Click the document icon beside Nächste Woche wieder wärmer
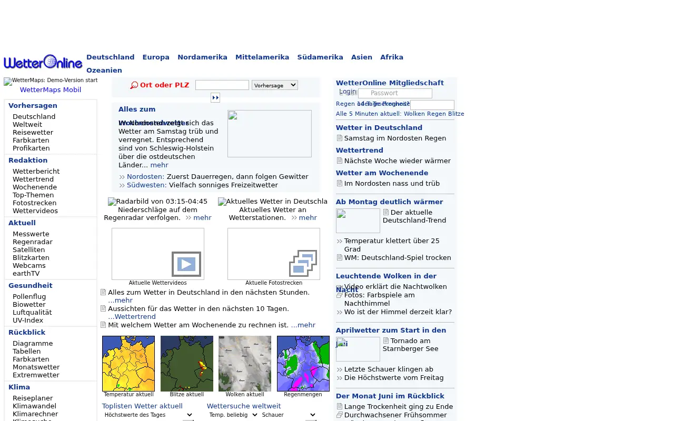 click(340, 161)
